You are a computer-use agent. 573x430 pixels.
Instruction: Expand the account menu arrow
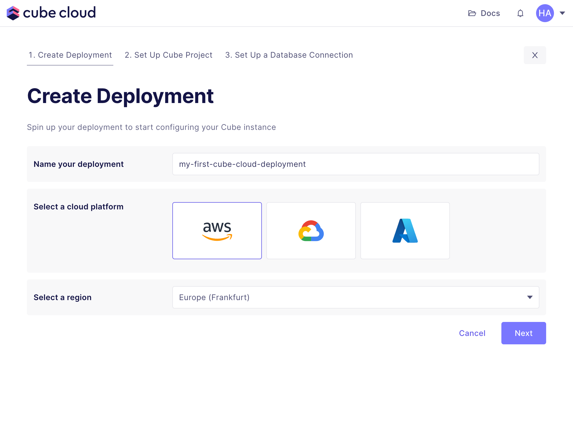coord(562,13)
